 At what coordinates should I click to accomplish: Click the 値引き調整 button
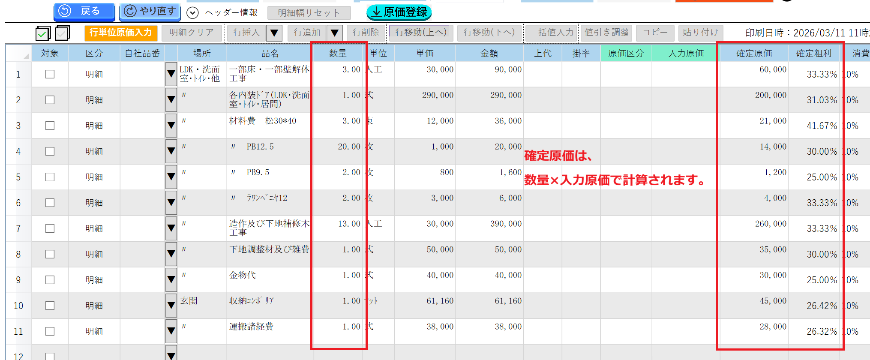(x=606, y=33)
